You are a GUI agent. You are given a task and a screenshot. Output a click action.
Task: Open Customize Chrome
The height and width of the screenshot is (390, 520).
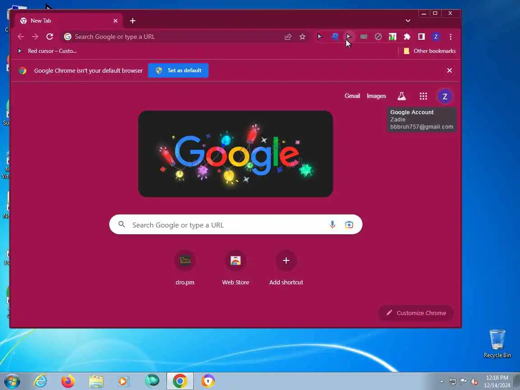click(x=416, y=313)
